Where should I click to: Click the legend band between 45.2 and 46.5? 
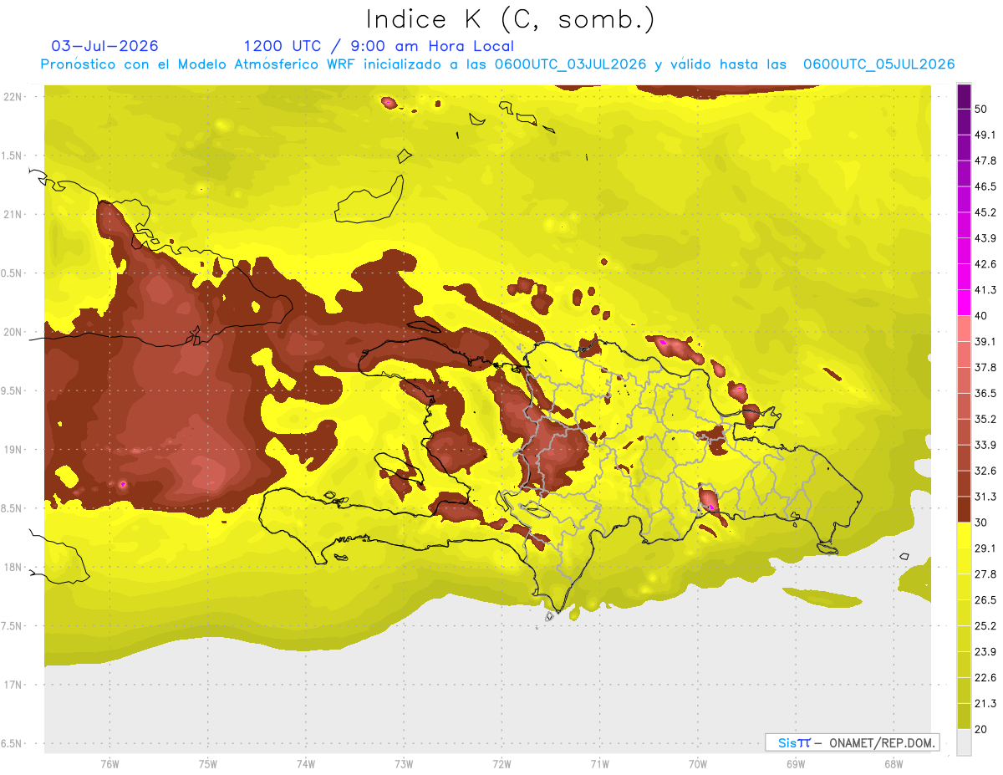pos(964,200)
